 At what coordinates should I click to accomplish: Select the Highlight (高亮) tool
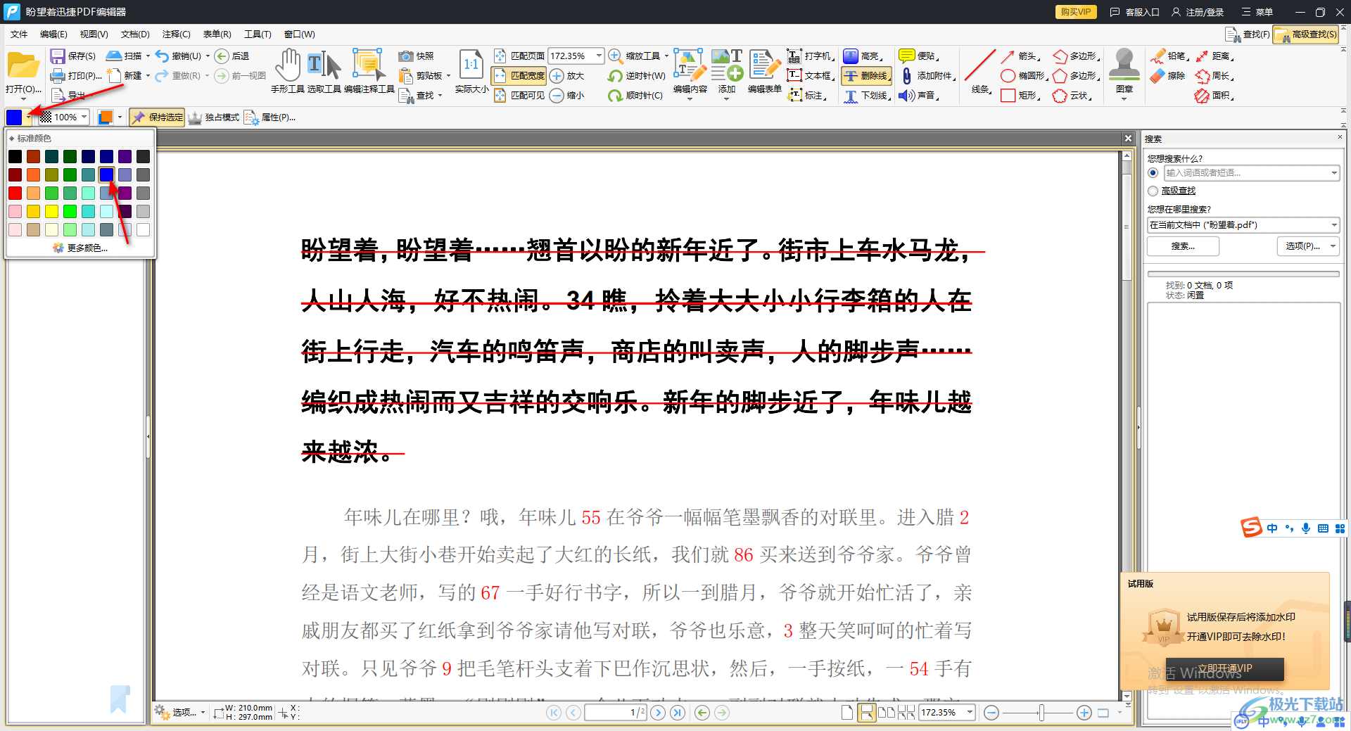tap(863, 56)
